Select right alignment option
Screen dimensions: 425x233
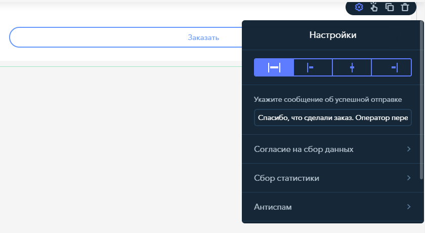[x=391, y=67]
